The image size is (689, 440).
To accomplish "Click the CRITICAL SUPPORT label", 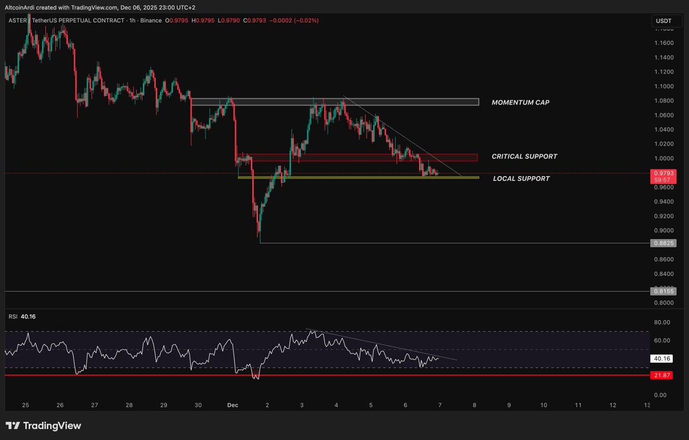I will tap(524, 157).
